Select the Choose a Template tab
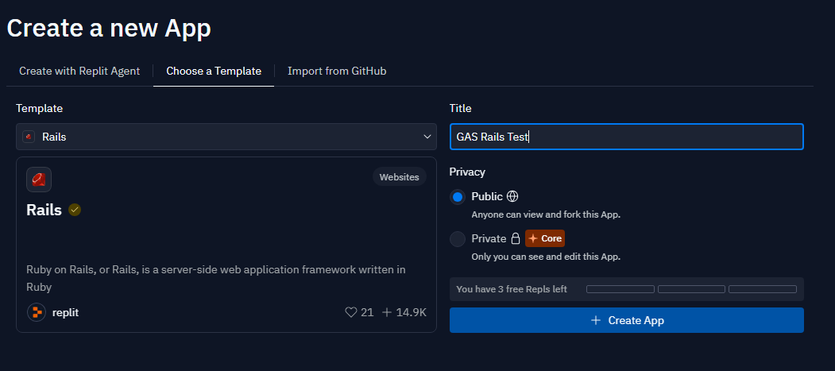The image size is (835, 371). pos(214,71)
